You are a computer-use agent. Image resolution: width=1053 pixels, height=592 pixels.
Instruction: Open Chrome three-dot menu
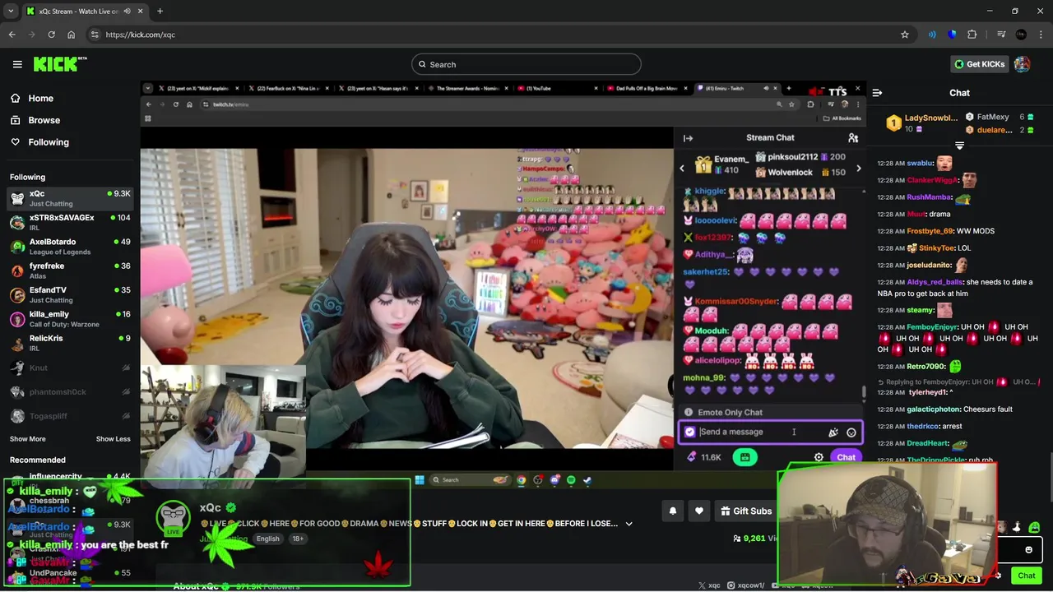[x=1041, y=35]
